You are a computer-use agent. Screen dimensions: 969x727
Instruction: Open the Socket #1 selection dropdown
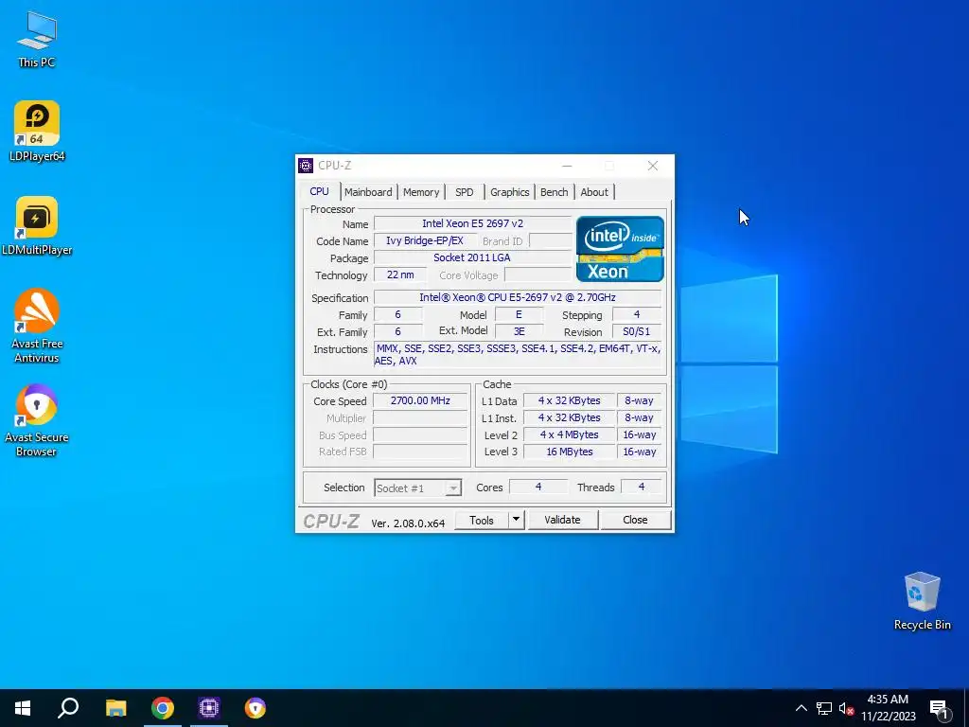pyautogui.click(x=417, y=488)
